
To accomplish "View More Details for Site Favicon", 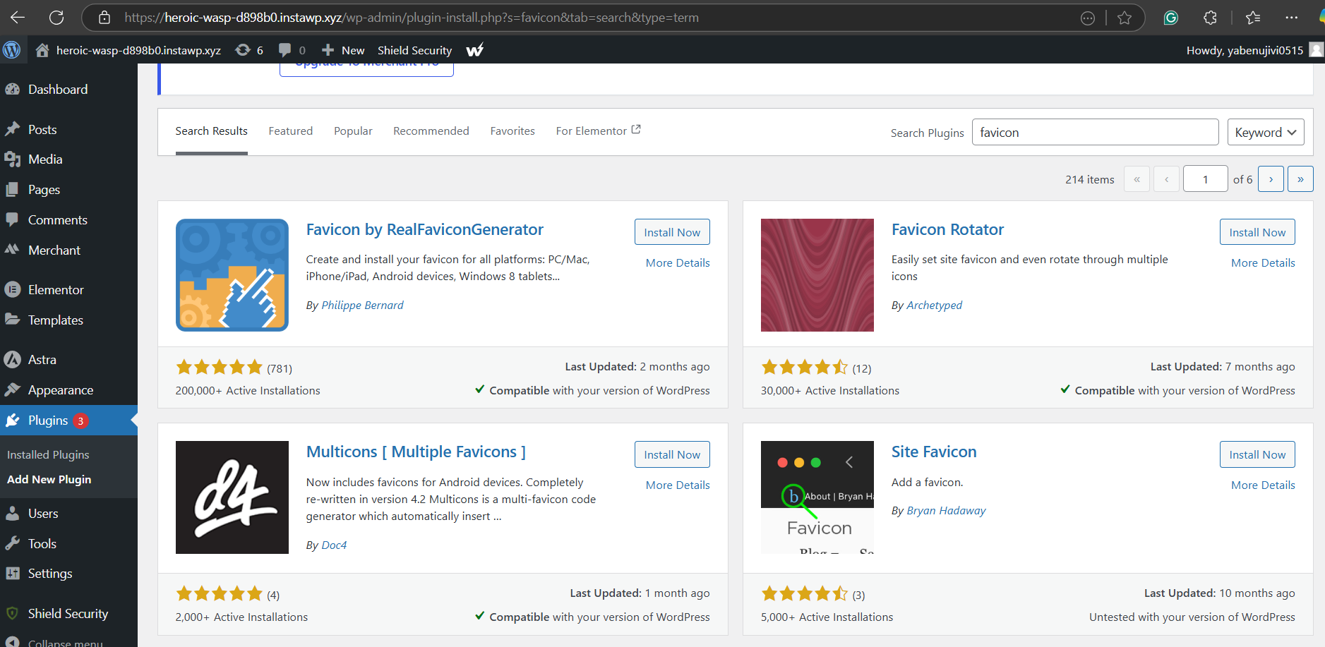I will click(x=1263, y=485).
